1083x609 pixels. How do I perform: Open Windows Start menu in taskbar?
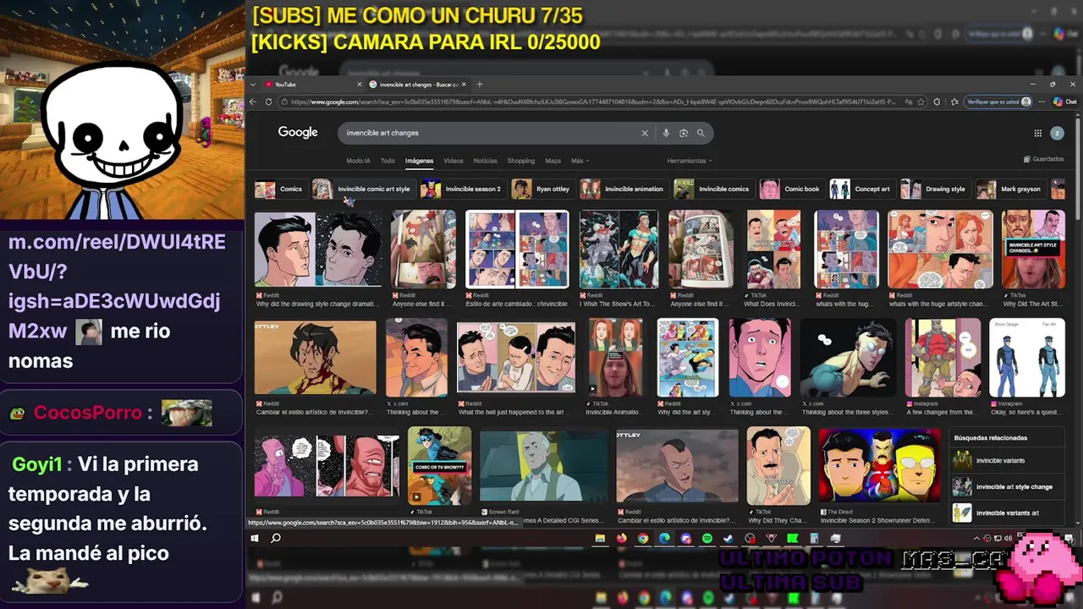click(x=254, y=538)
